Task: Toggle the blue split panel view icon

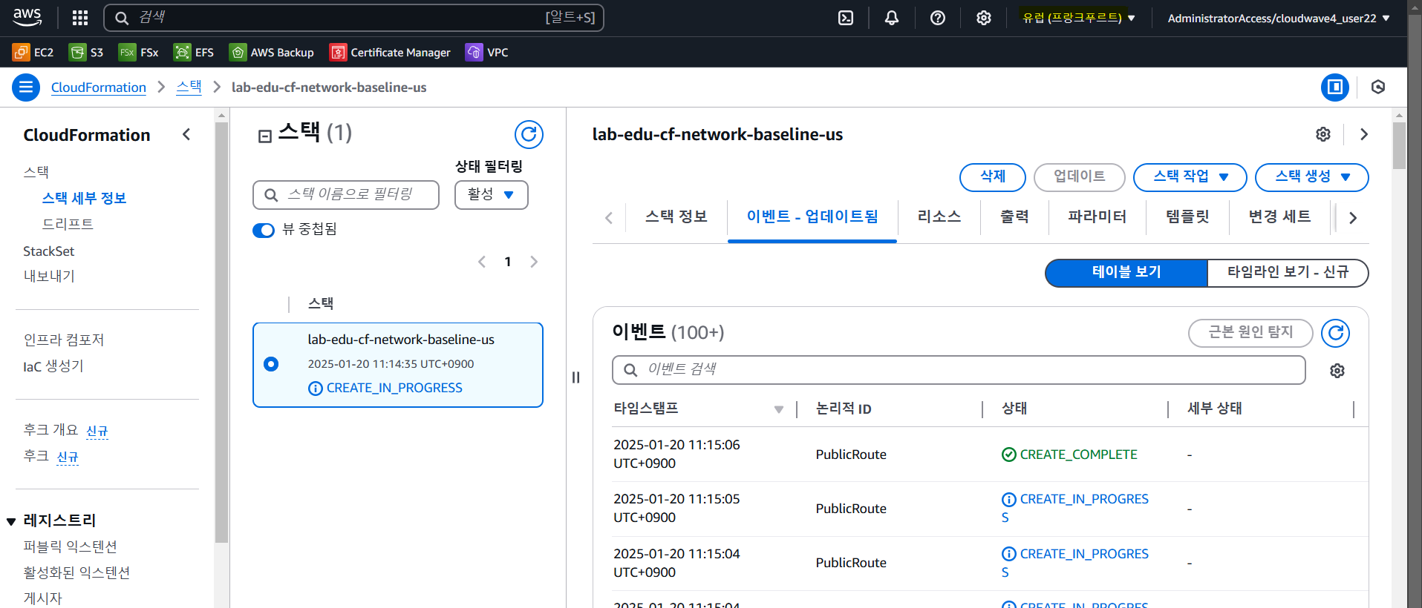Action: [x=1334, y=87]
